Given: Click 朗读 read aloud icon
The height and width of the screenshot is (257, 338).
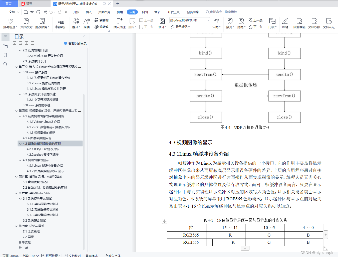Looking at the screenshot, I should coord(87,23).
